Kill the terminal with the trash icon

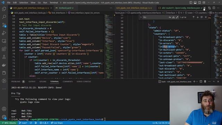(x=205, y=82)
